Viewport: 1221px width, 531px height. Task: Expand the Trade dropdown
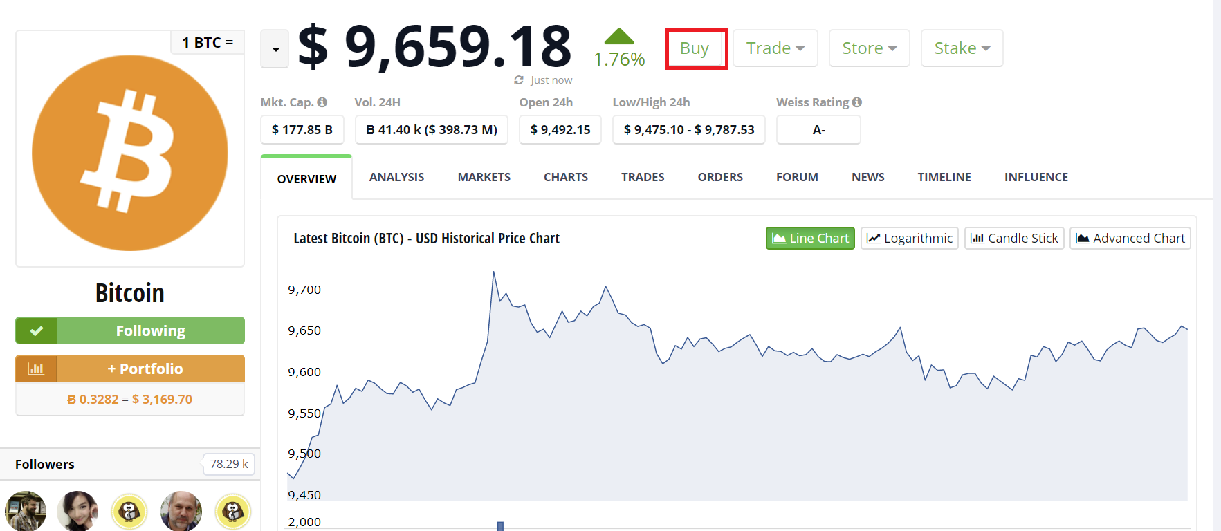point(775,48)
